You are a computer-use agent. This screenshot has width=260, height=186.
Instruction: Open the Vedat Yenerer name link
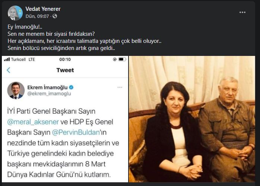[x=43, y=9]
